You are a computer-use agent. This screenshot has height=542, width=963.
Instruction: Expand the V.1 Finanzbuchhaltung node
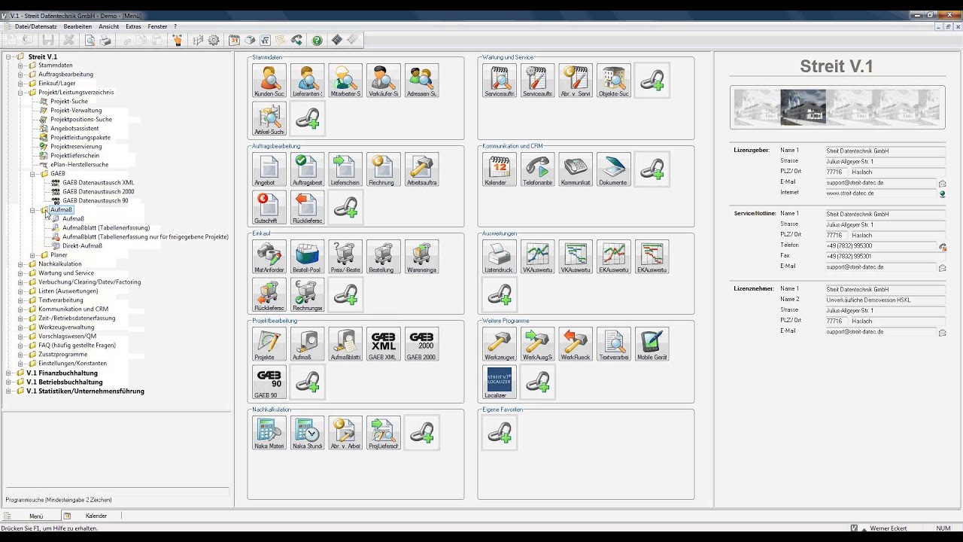tap(9, 373)
